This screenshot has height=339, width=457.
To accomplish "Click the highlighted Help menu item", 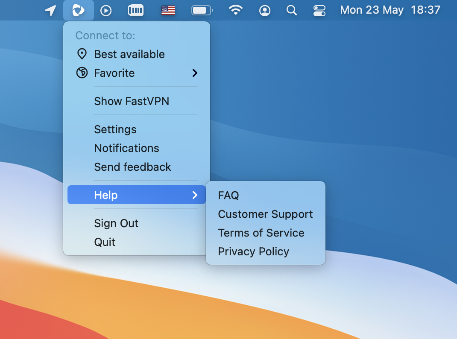I will coord(136,195).
